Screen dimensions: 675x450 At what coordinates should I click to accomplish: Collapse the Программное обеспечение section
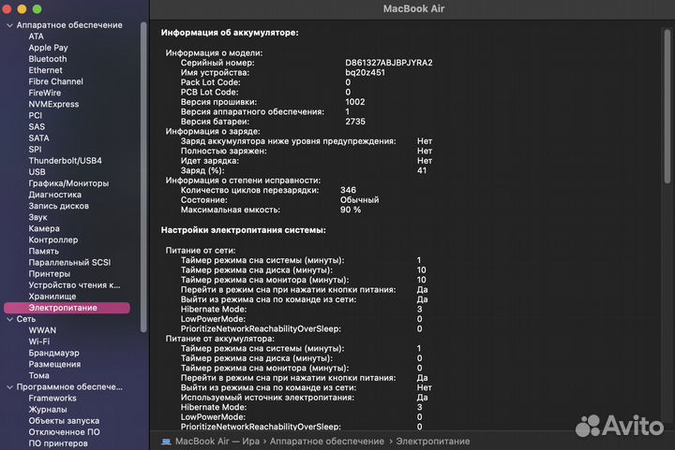tap(9, 386)
